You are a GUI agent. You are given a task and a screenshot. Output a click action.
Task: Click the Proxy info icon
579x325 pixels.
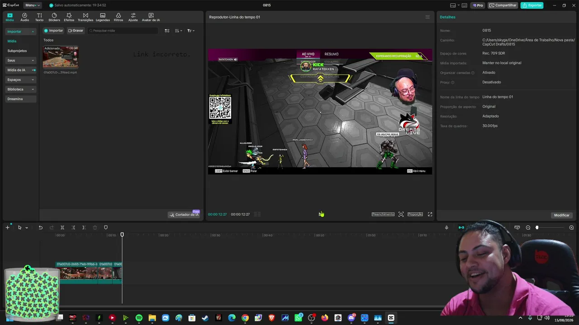pyautogui.click(x=452, y=83)
